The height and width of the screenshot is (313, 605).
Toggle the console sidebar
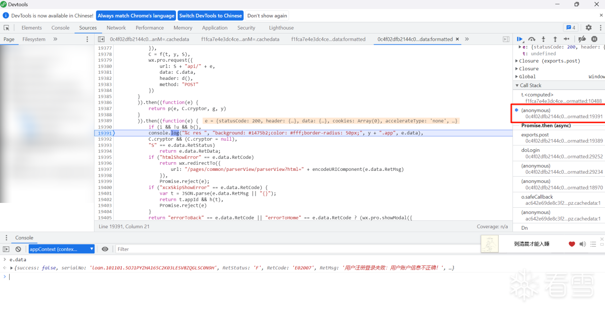[x=6, y=249]
